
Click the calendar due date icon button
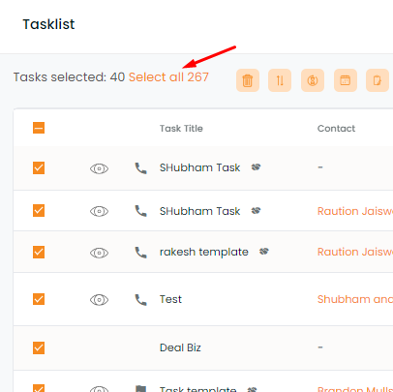(x=346, y=80)
